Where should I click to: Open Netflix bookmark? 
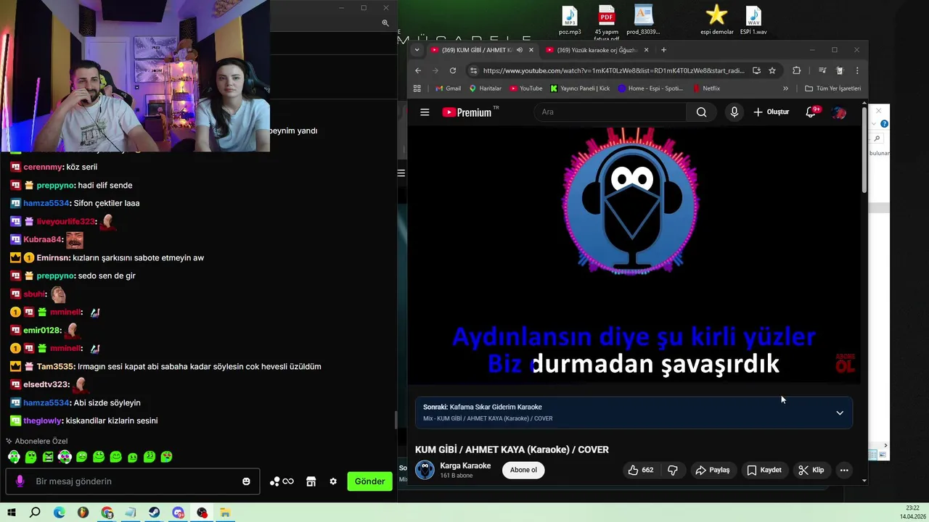click(x=706, y=88)
